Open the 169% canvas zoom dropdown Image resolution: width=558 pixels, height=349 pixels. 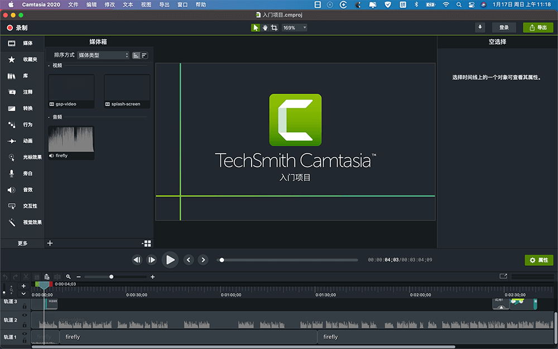(x=294, y=28)
